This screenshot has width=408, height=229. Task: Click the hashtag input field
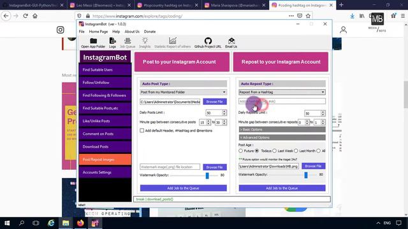(282, 101)
